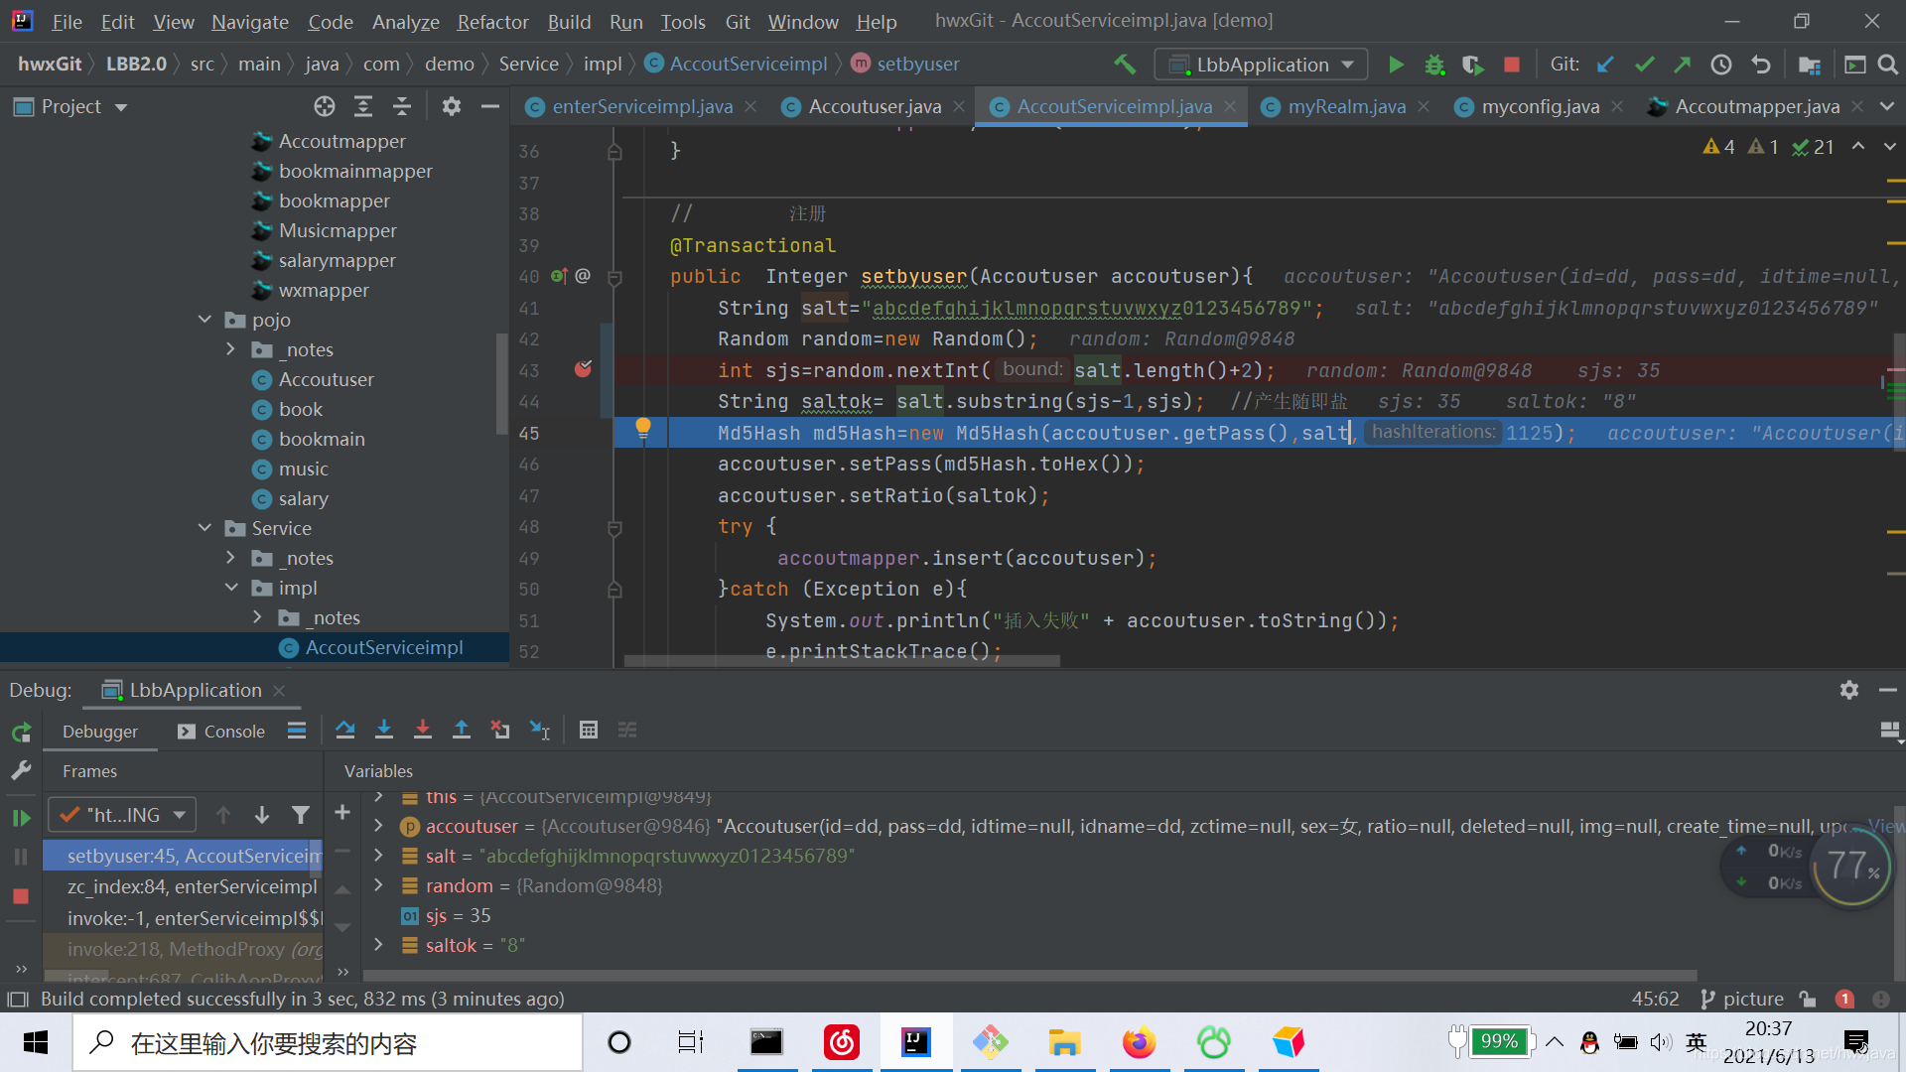1906x1072 pixels.
Task: Collapse the pojo folder in project tree
Action: (x=204, y=320)
